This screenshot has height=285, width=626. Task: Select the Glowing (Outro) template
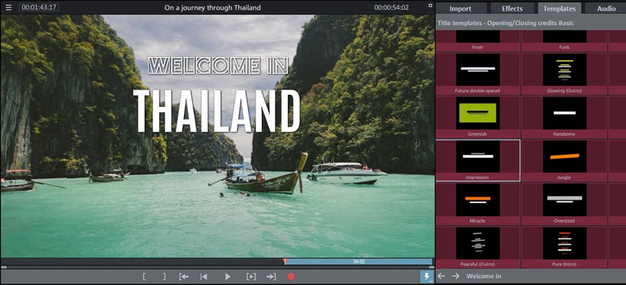point(564,73)
